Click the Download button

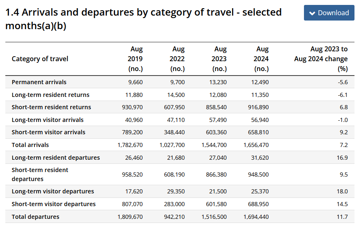click(x=329, y=13)
